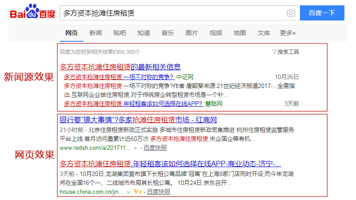This screenshot has height=200, width=356.
Task: Switch to the 知道 tab
Action: pyautogui.click(x=143, y=33)
